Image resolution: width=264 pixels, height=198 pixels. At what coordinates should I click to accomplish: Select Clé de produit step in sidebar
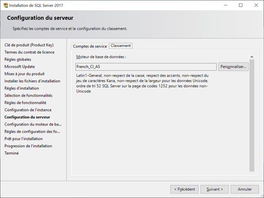point(29,45)
